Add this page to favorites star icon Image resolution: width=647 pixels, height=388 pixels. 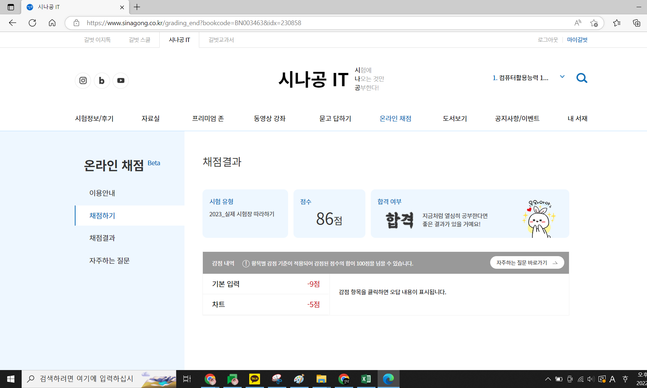(x=594, y=23)
